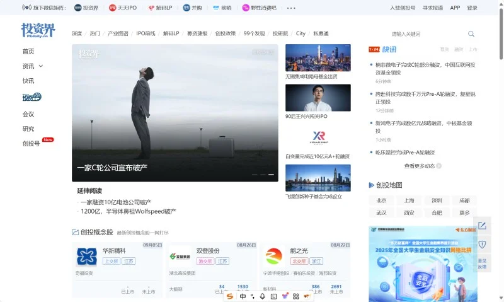Select the 创投政策 navigation tab
This screenshot has height=302, width=504.
click(226, 33)
